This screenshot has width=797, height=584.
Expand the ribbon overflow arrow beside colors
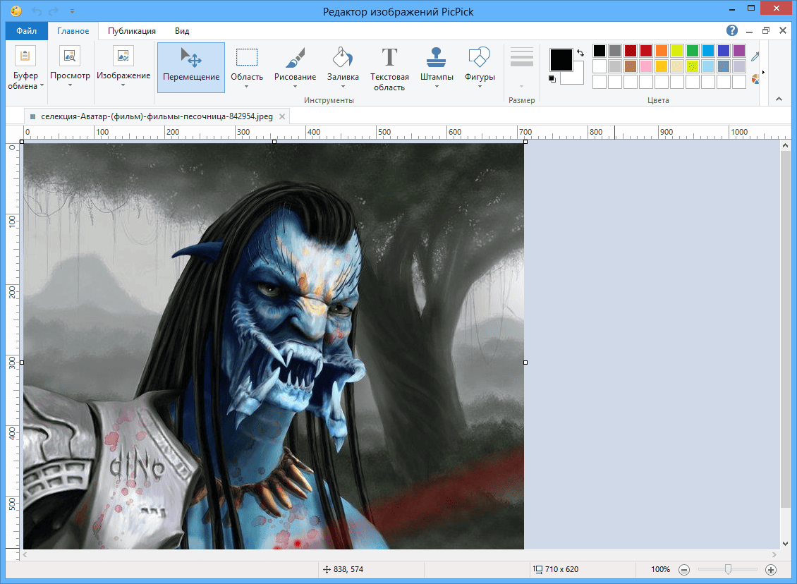coord(763,72)
